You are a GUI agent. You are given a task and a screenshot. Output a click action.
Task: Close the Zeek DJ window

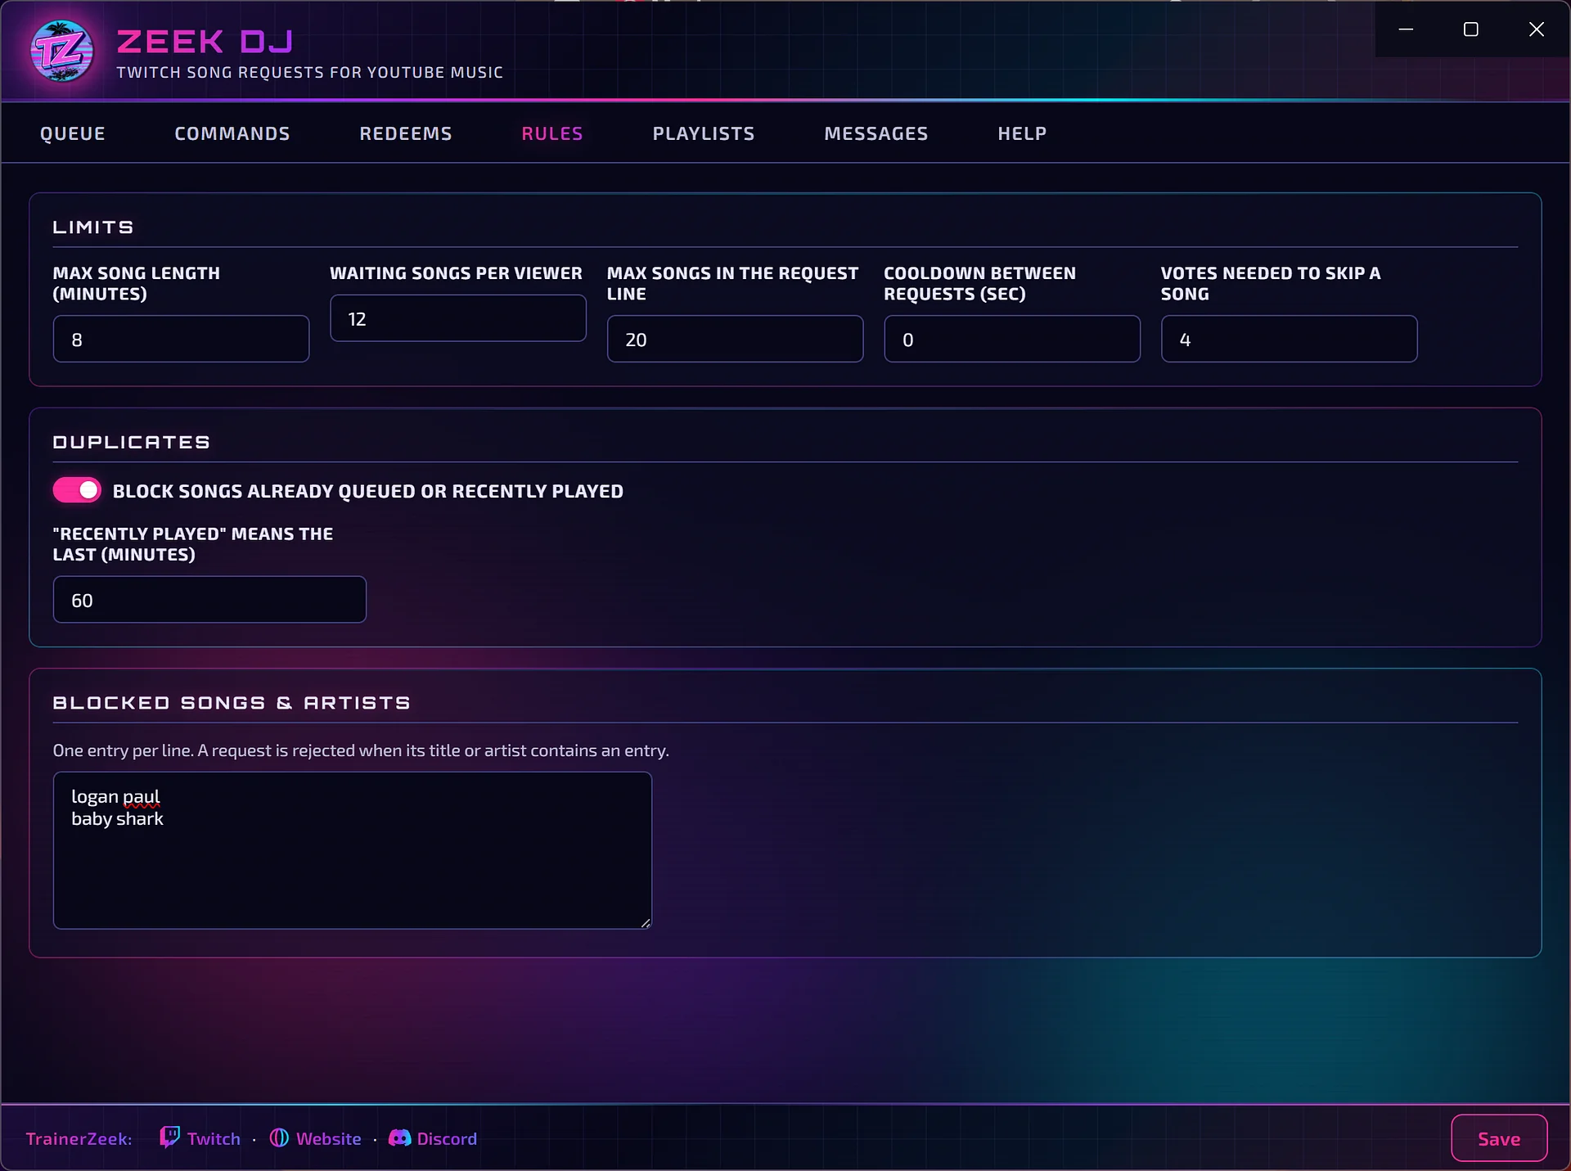(x=1537, y=29)
